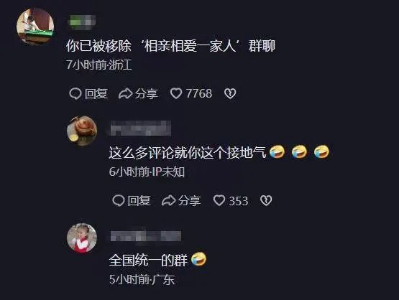The width and height of the screenshot is (399, 300).
Task: Open the teapot avatar profile
Action: point(82,131)
